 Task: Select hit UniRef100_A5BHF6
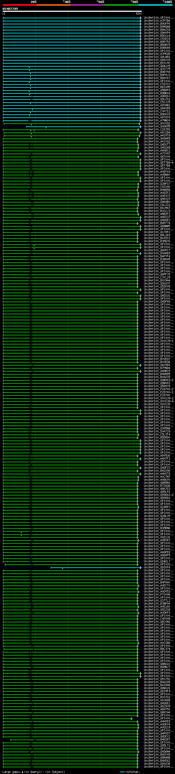coord(157,90)
